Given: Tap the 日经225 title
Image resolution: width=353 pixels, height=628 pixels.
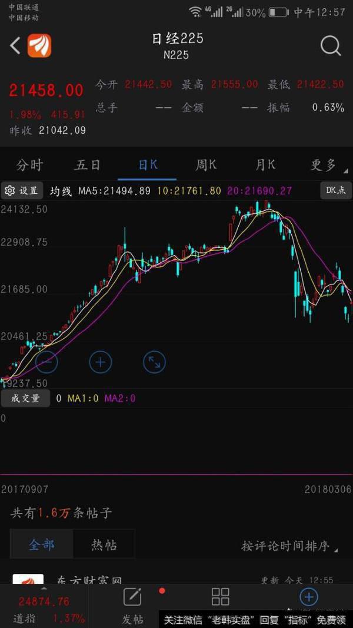Looking at the screenshot, I should (177, 39).
